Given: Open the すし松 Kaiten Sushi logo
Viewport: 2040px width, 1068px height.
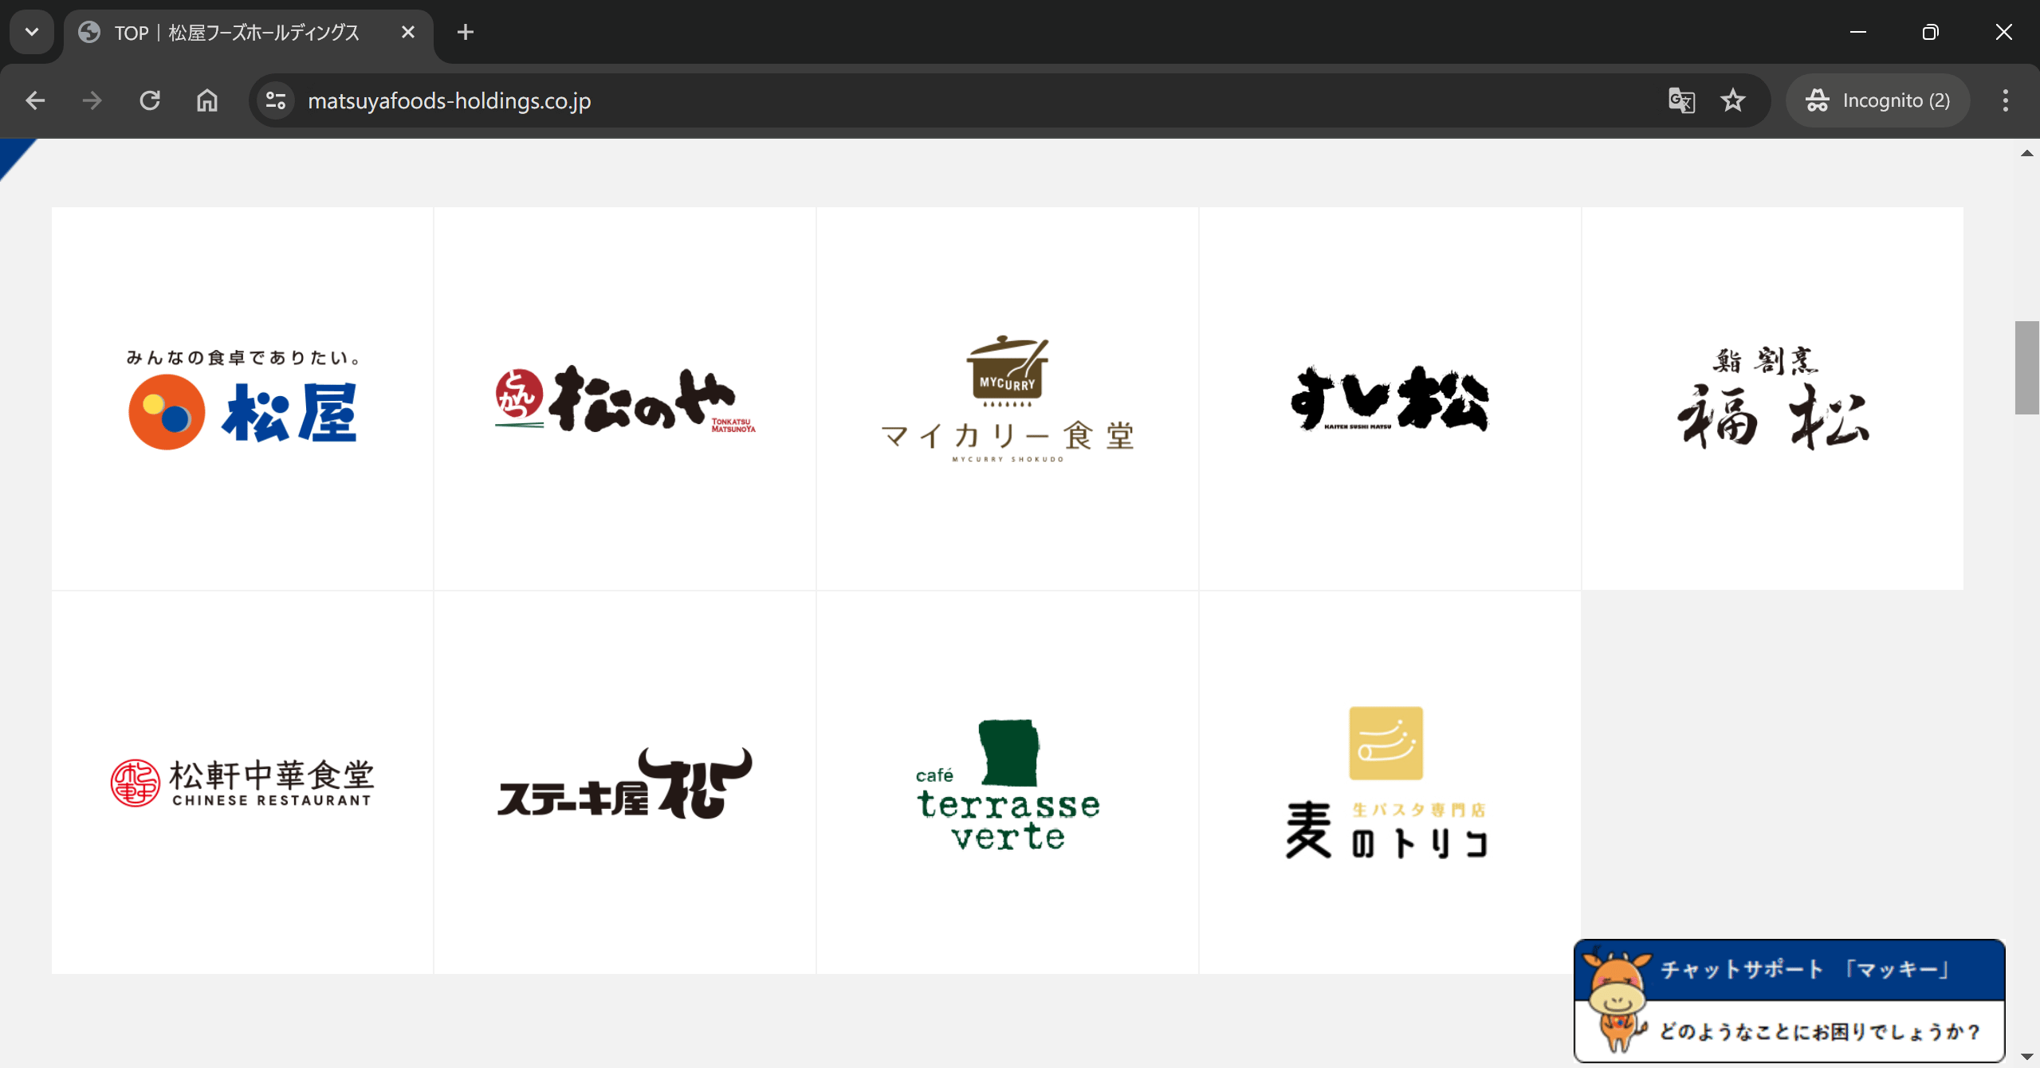Looking at the screenshot, I should pos(1390,399).
